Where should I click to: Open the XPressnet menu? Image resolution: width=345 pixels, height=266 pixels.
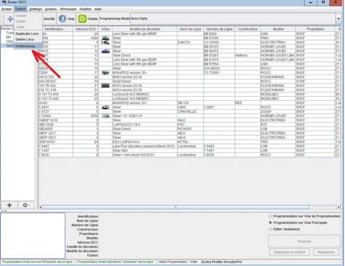coord(68,9)
